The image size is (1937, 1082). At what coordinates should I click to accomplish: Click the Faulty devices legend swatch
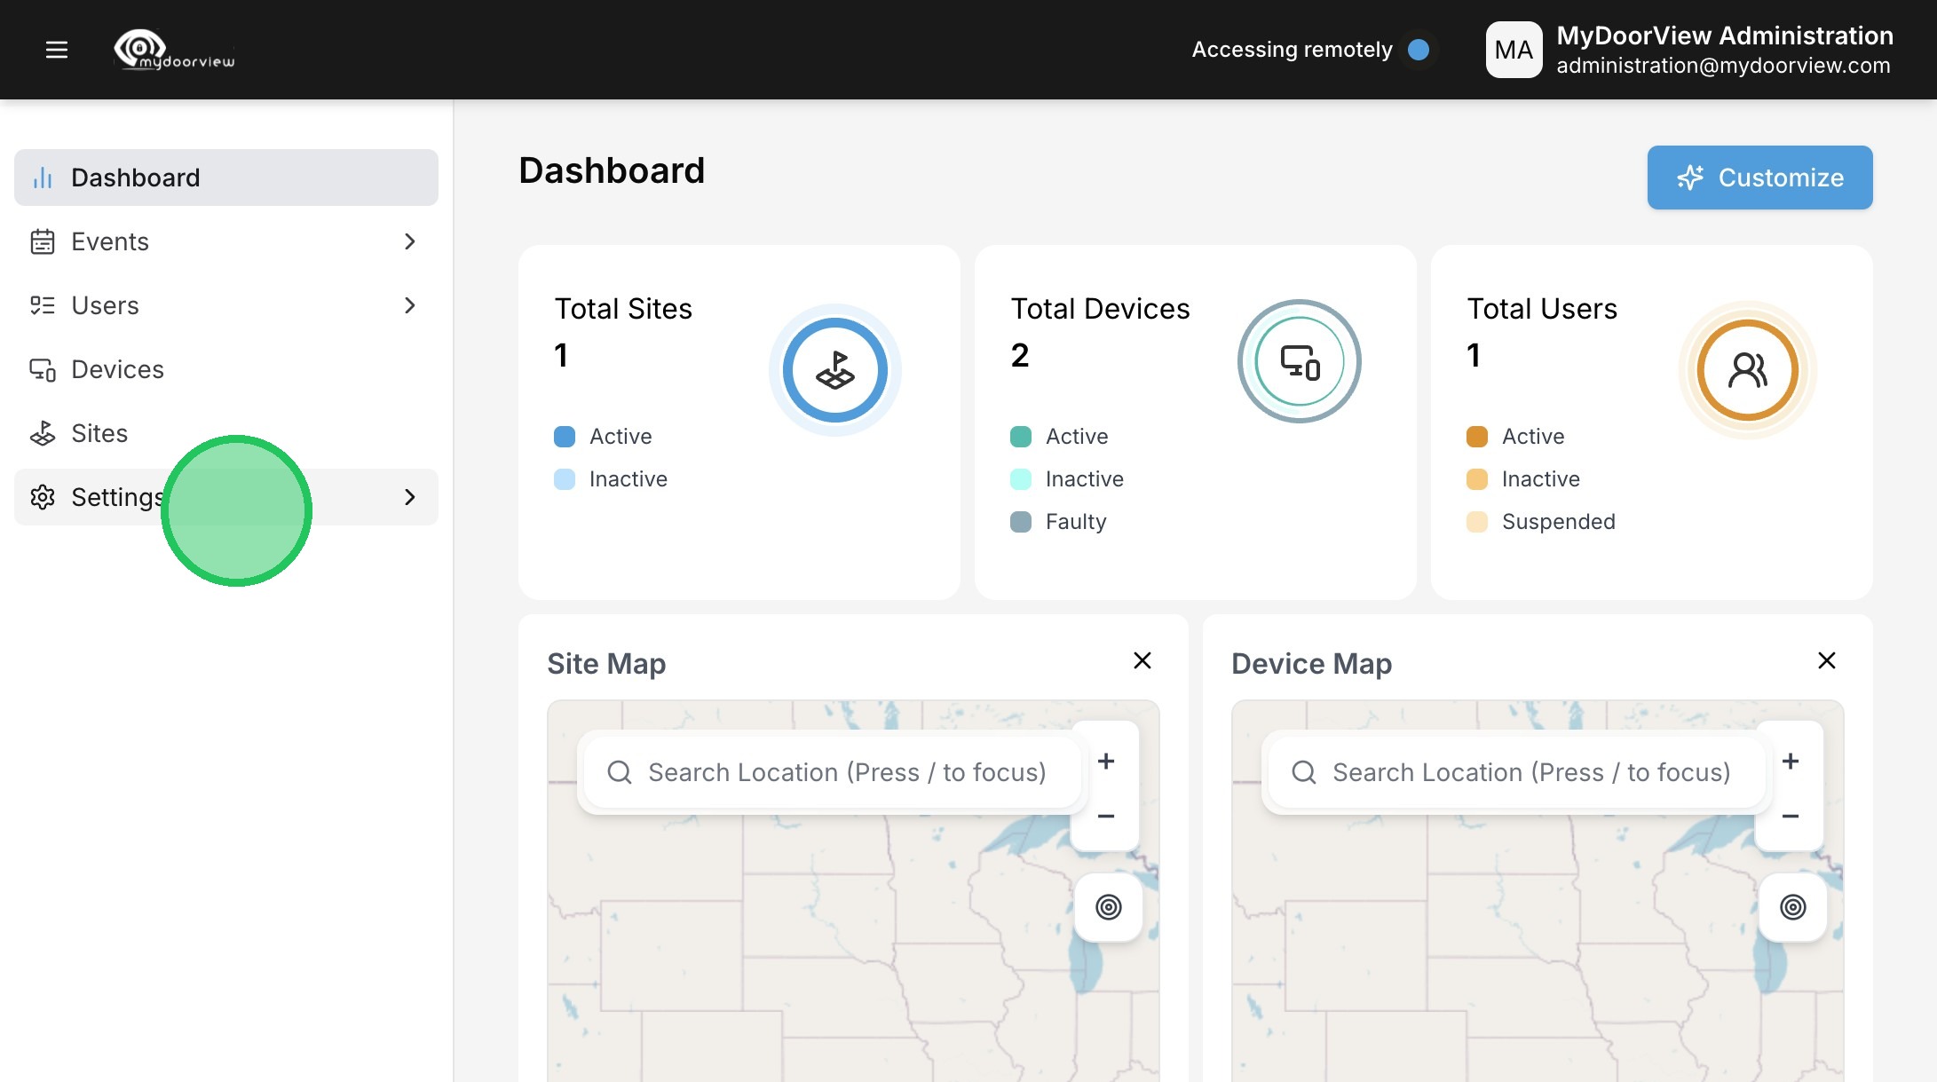pos(1021,522)
